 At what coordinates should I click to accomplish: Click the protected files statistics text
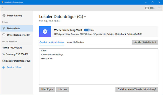(98, 34)
